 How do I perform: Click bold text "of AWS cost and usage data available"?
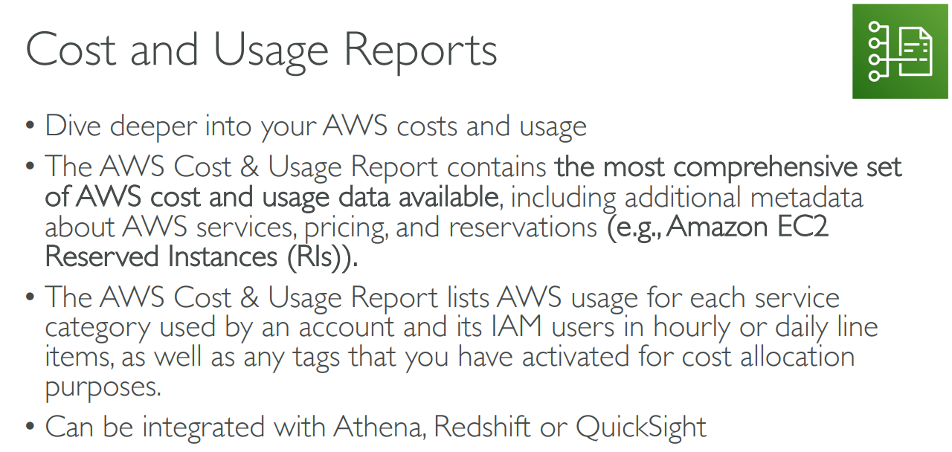pos(271,197)
